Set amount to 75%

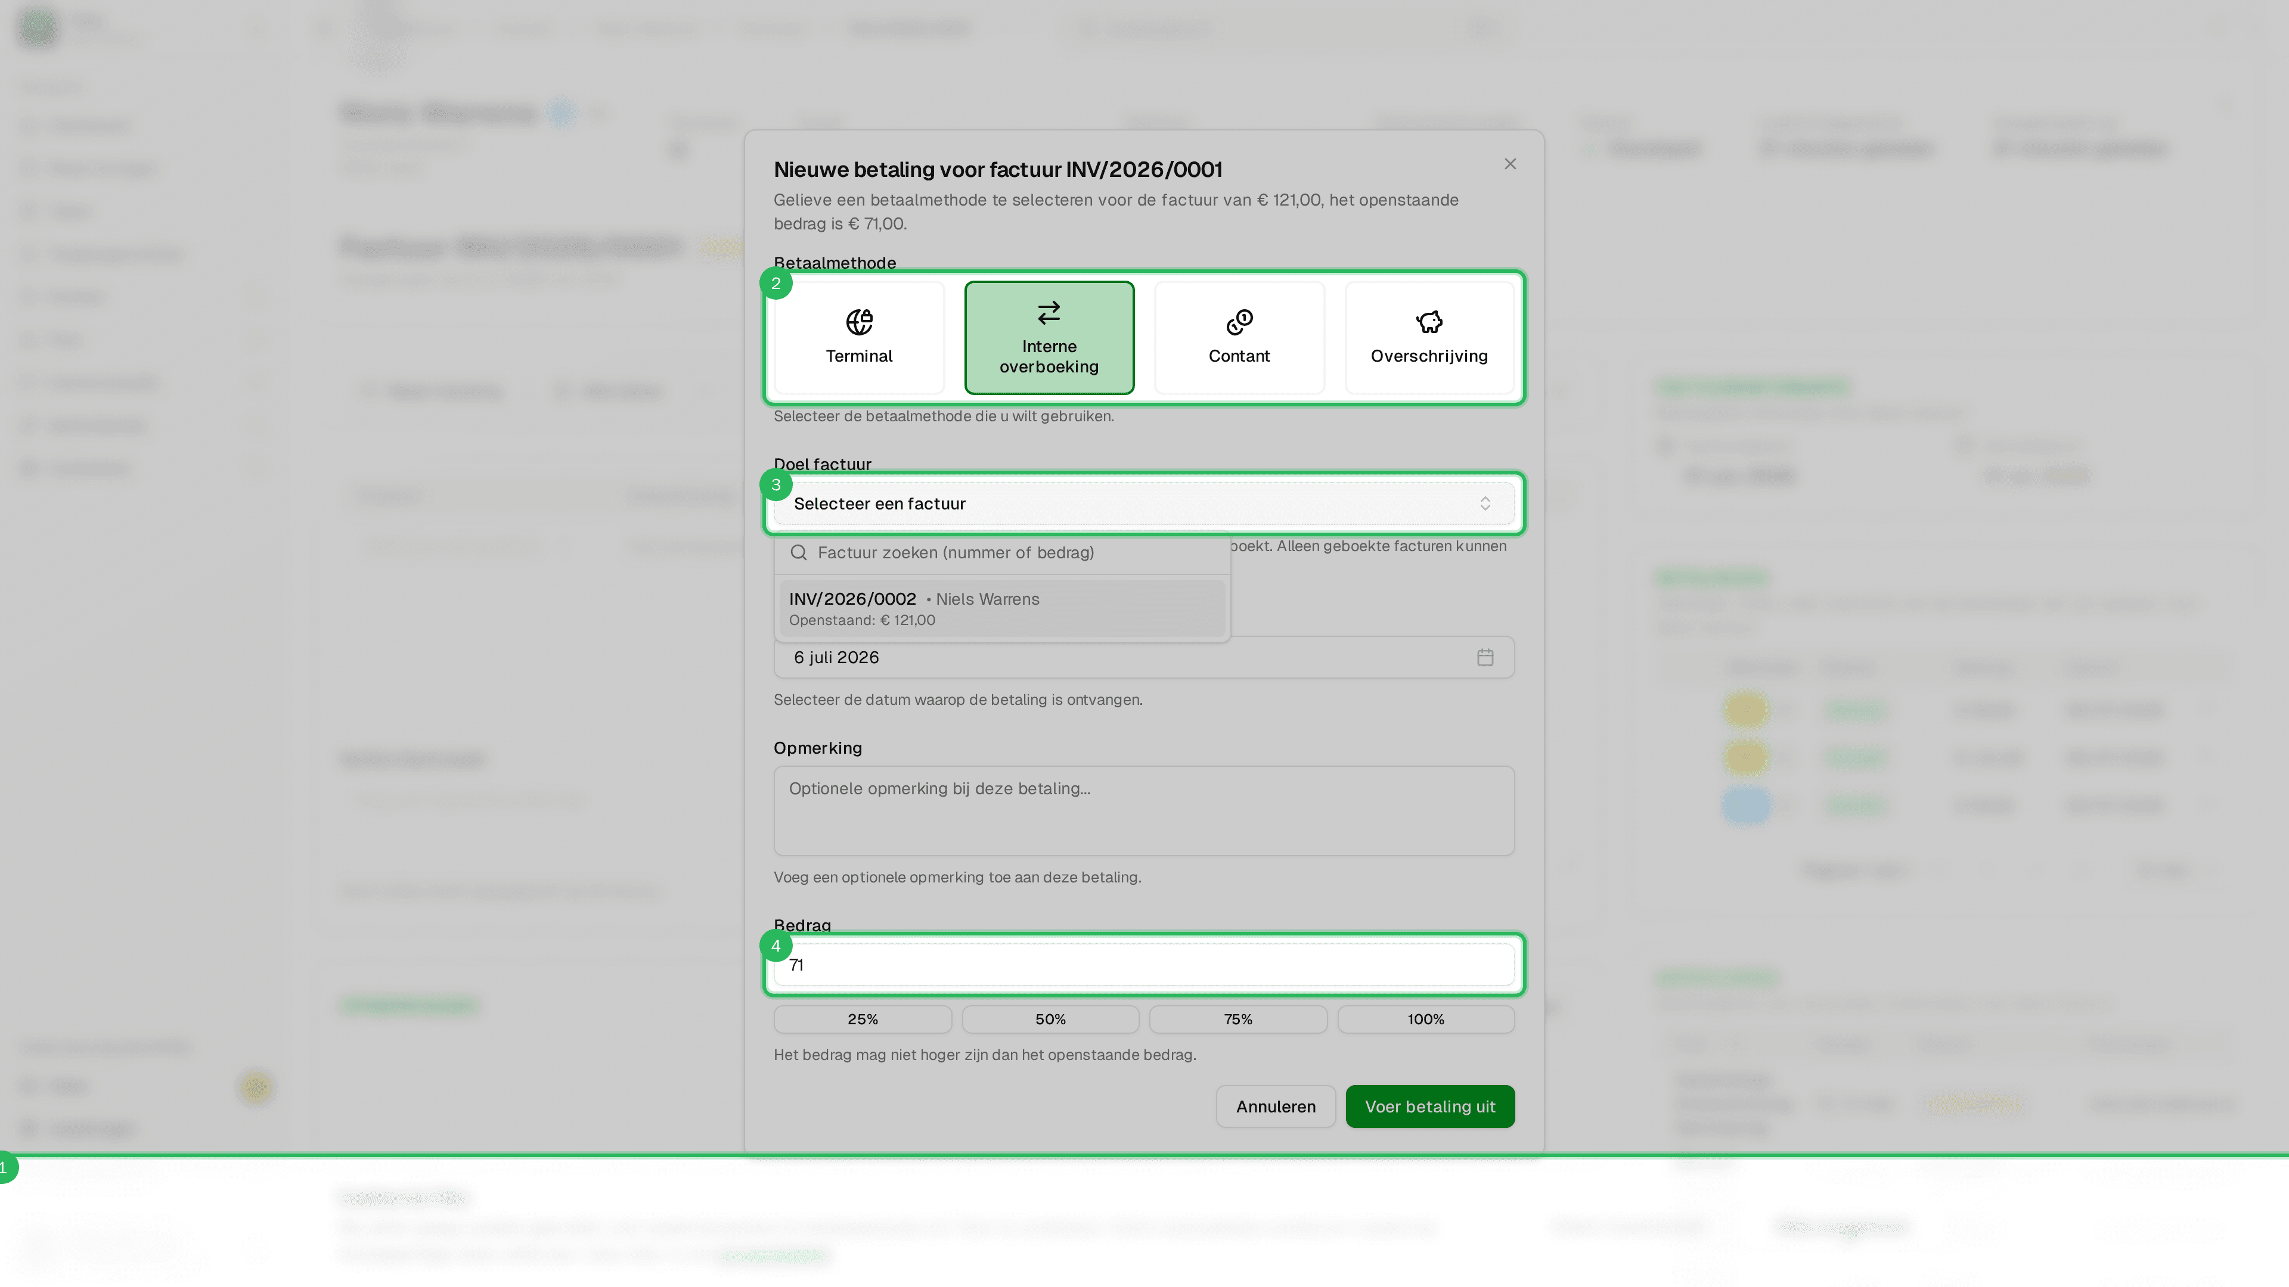coord(1238,1019)
